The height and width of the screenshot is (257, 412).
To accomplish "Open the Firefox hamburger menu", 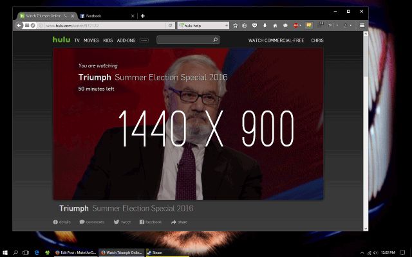I will pos(362,26).
